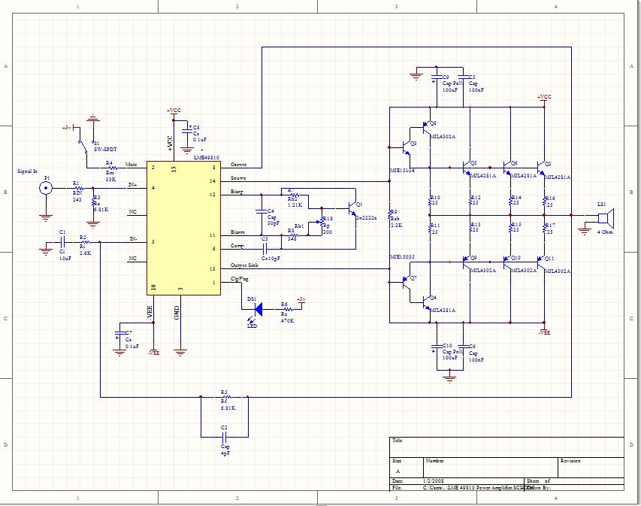Click the 'Osense' pin label
Viewport: 641px width, 506px height.
pyautogui.click(x=239, y=165)
